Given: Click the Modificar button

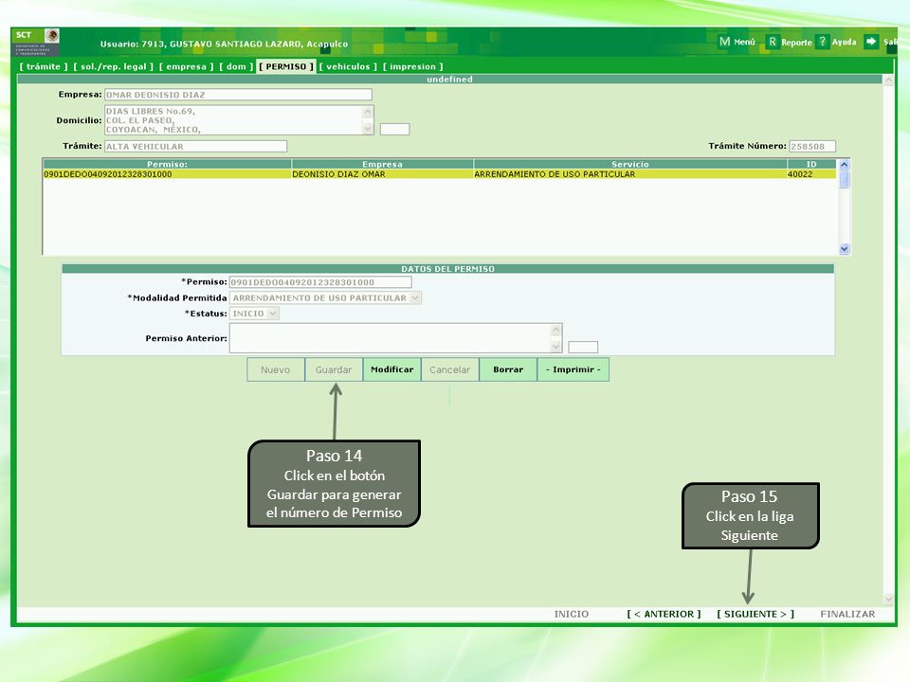Looking at the screenshot, I should [391, 369].
